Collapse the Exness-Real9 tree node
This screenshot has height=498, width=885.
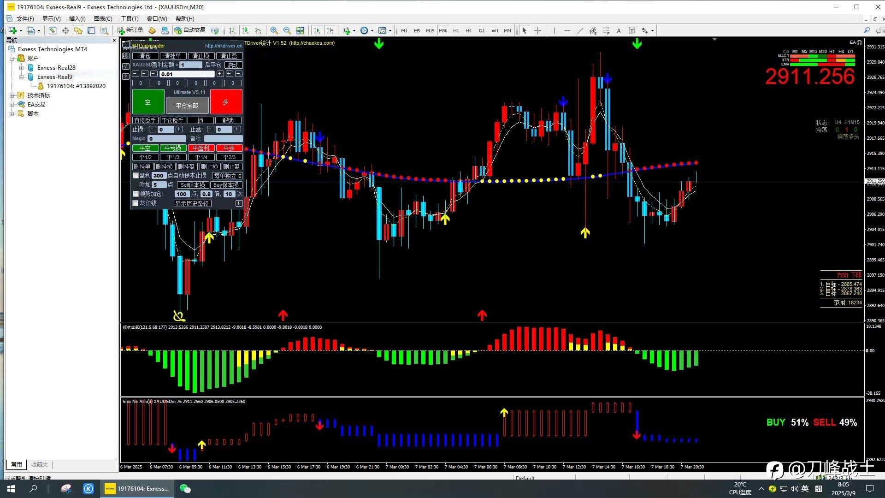pos(21,77)
